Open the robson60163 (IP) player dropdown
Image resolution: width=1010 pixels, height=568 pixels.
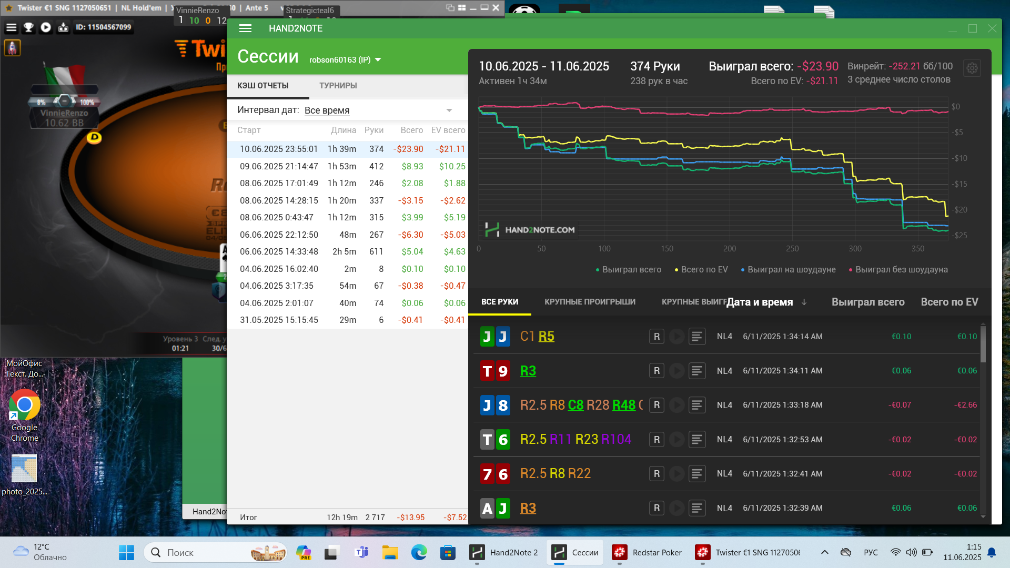coord(345,60)
